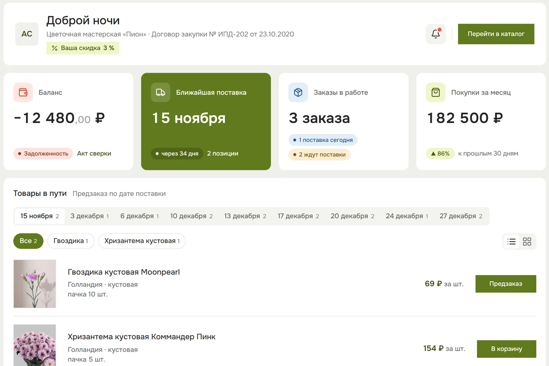Click the Гвоздика кустовая Moonpearl title
The width and height of the screenshot is (549, 366).
(x=124, y=272)
